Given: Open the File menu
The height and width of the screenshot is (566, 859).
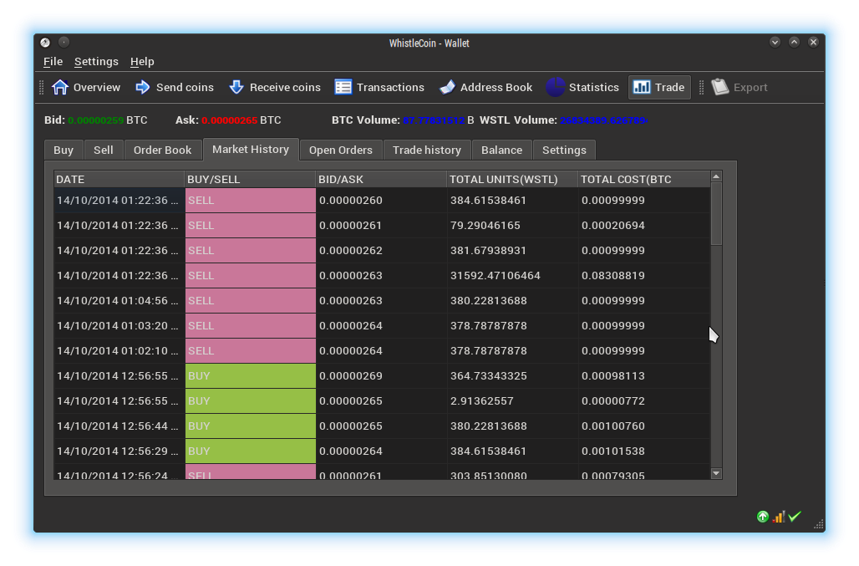Looking at the screenshot, I should coord(53,61).
